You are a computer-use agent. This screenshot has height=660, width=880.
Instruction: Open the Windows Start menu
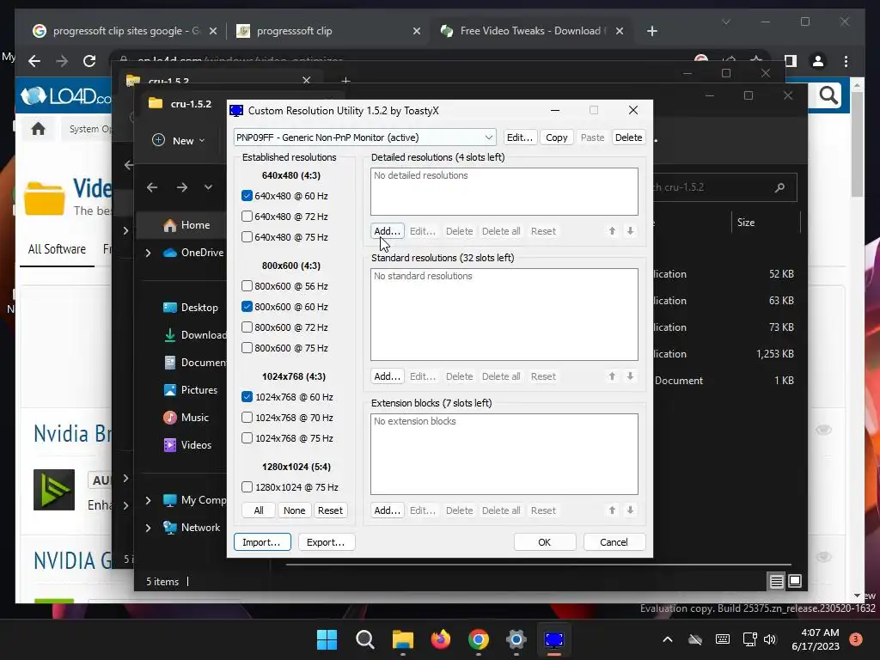click(327, 639)
